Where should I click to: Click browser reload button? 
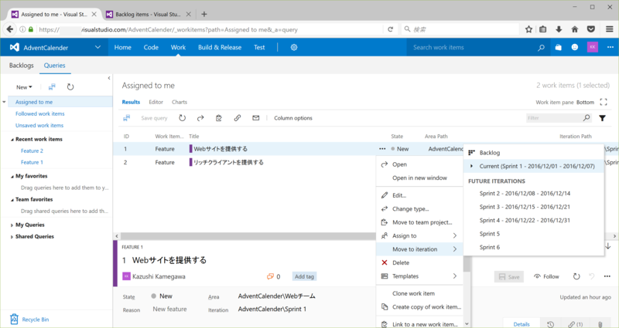(391, 29)
